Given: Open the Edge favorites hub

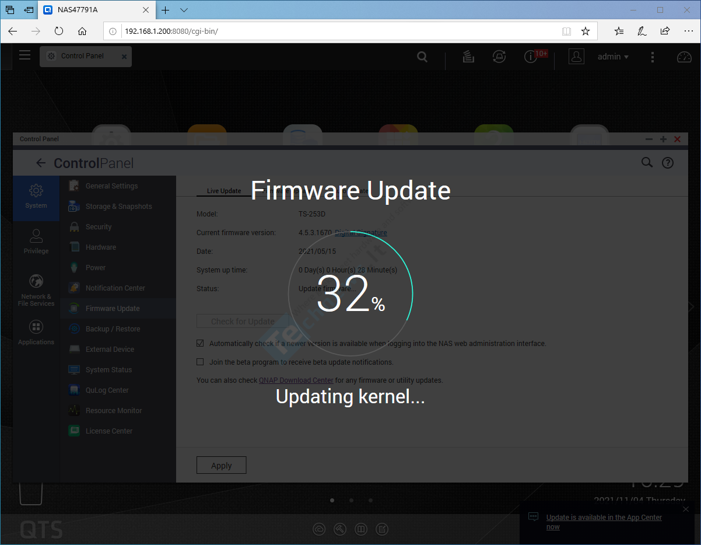Looking at the screenshot, I should pos(619,32).
